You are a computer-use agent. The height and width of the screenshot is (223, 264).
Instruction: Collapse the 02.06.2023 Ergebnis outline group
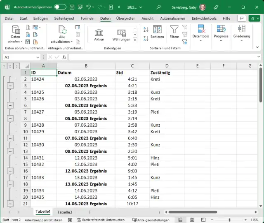(10, 86)
